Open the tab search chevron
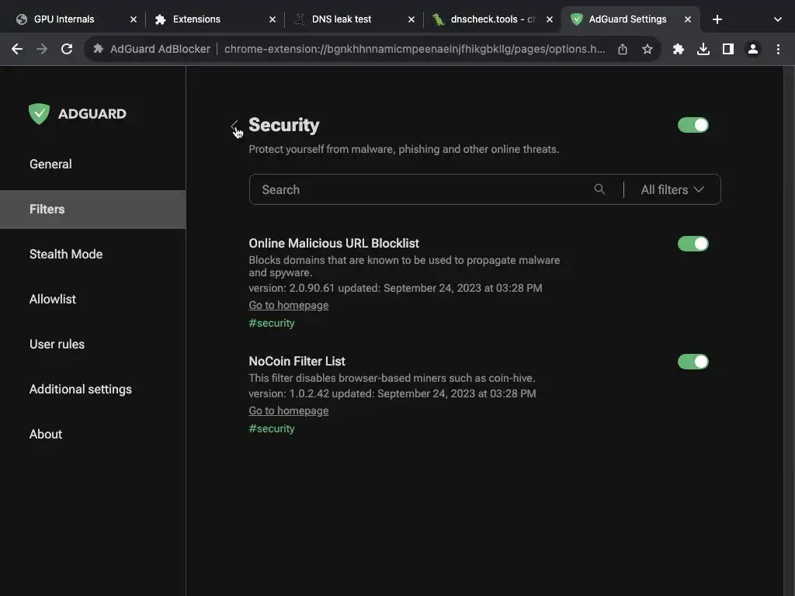Image resolution: width=795 pixels, height=596 pixels. click(x=777, y=19)
